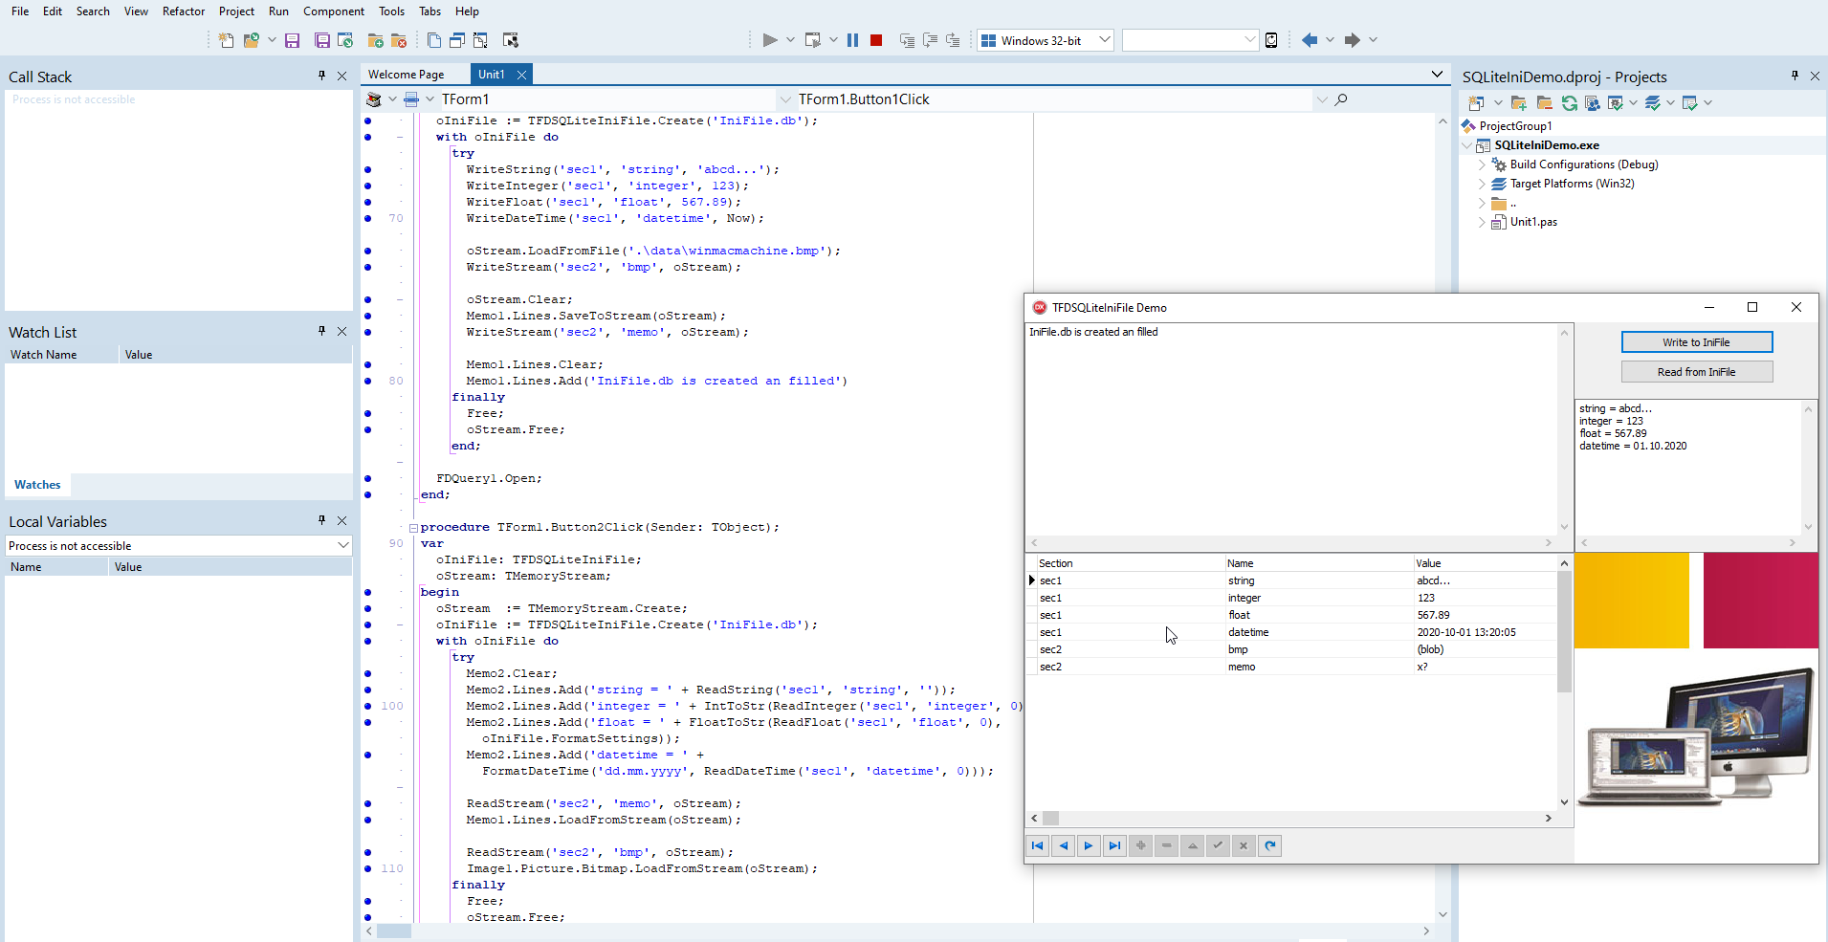Click Remove file from project icon
1828x942 pixels.
tap(400, 40)
